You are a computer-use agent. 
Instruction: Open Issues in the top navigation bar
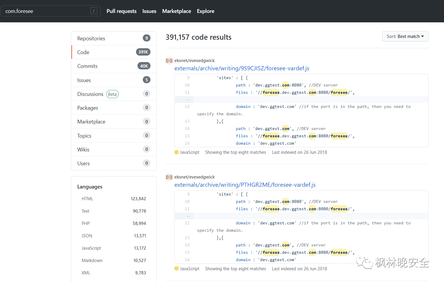(x=149, y=11)
